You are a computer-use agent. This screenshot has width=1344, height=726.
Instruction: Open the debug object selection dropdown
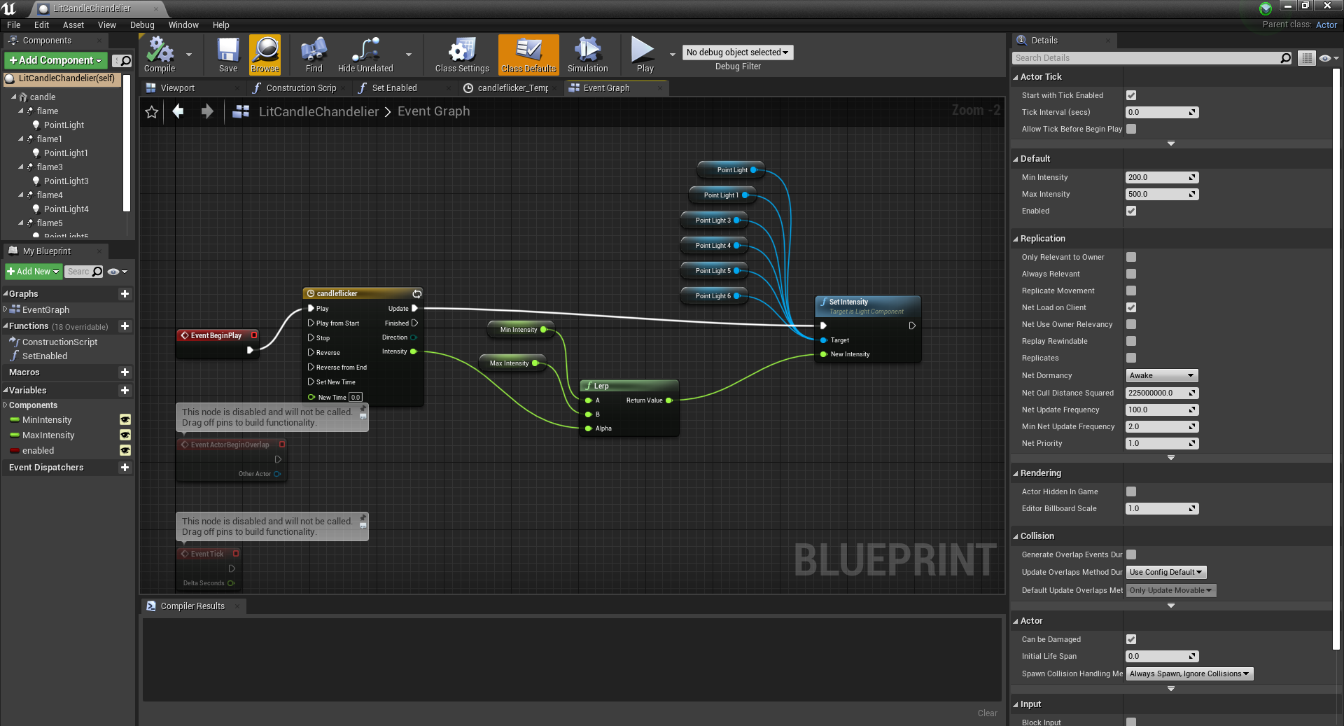[737, 53]
